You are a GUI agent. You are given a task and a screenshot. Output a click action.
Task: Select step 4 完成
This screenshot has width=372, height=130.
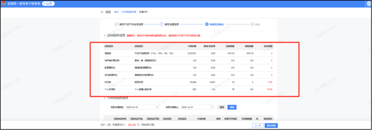(255, 24)
